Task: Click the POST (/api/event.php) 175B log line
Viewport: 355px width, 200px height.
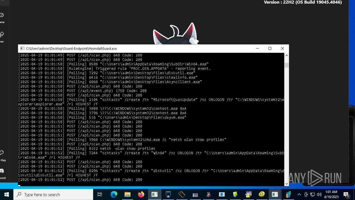Action: pyautogui.click(x=82, y=91)
